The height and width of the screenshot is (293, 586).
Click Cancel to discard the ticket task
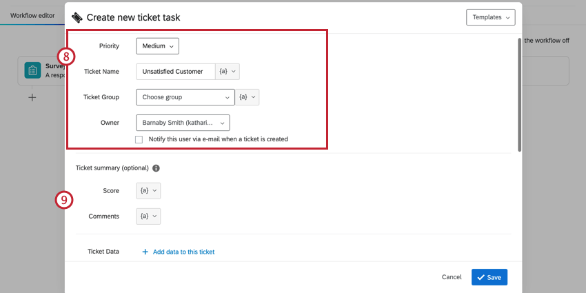coord(452,277)
